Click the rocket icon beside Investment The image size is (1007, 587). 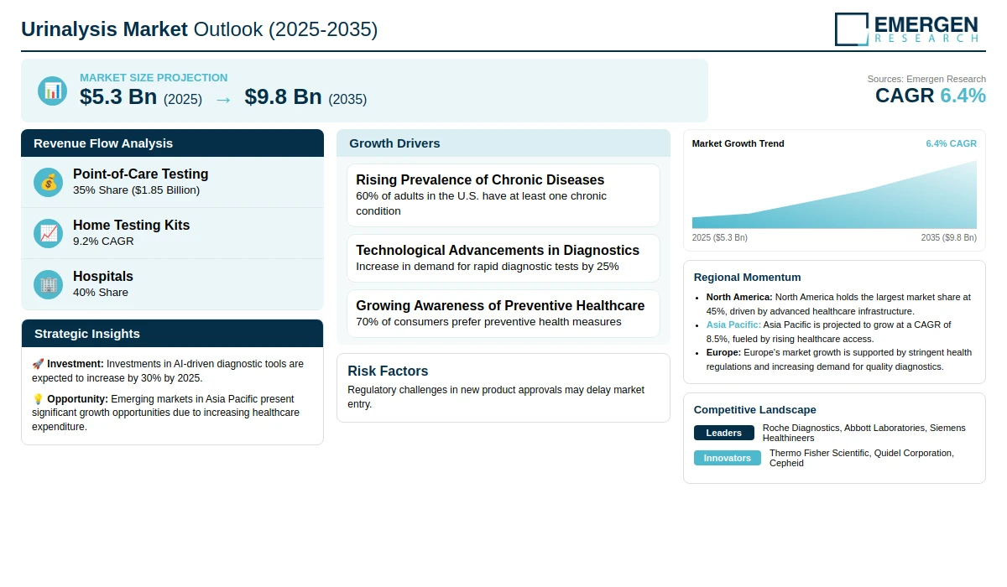38,364
